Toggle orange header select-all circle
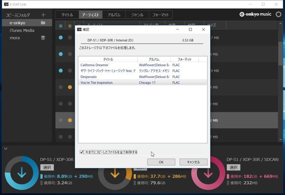This screenshot has height=195, width=285. (70, 26)
